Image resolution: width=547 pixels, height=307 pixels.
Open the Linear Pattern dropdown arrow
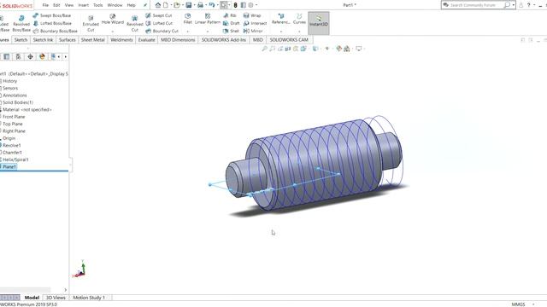(208, 32)
